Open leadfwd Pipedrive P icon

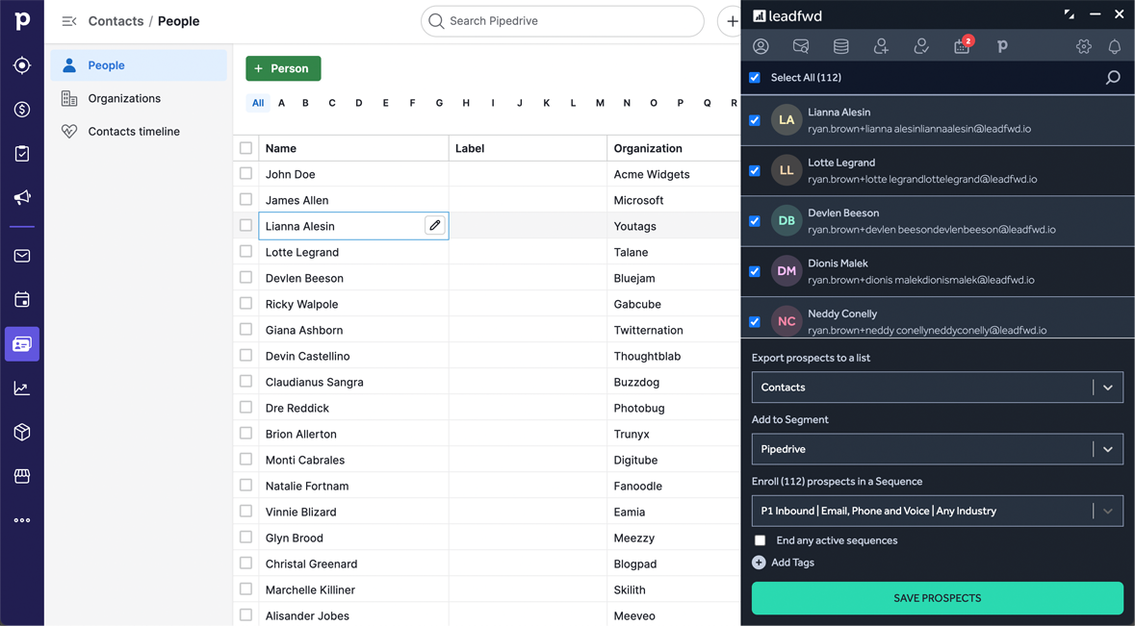click(1002, 46)
